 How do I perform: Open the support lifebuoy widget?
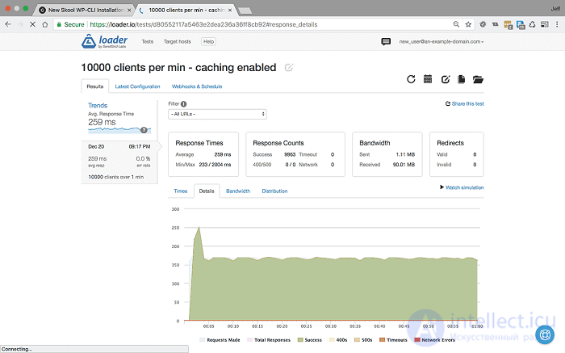545,334
